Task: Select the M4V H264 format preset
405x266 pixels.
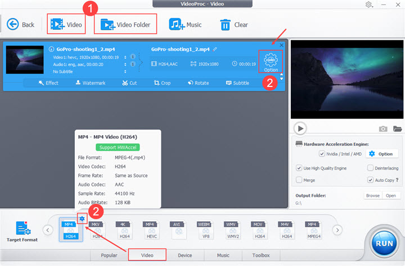Action: point(287,230)
